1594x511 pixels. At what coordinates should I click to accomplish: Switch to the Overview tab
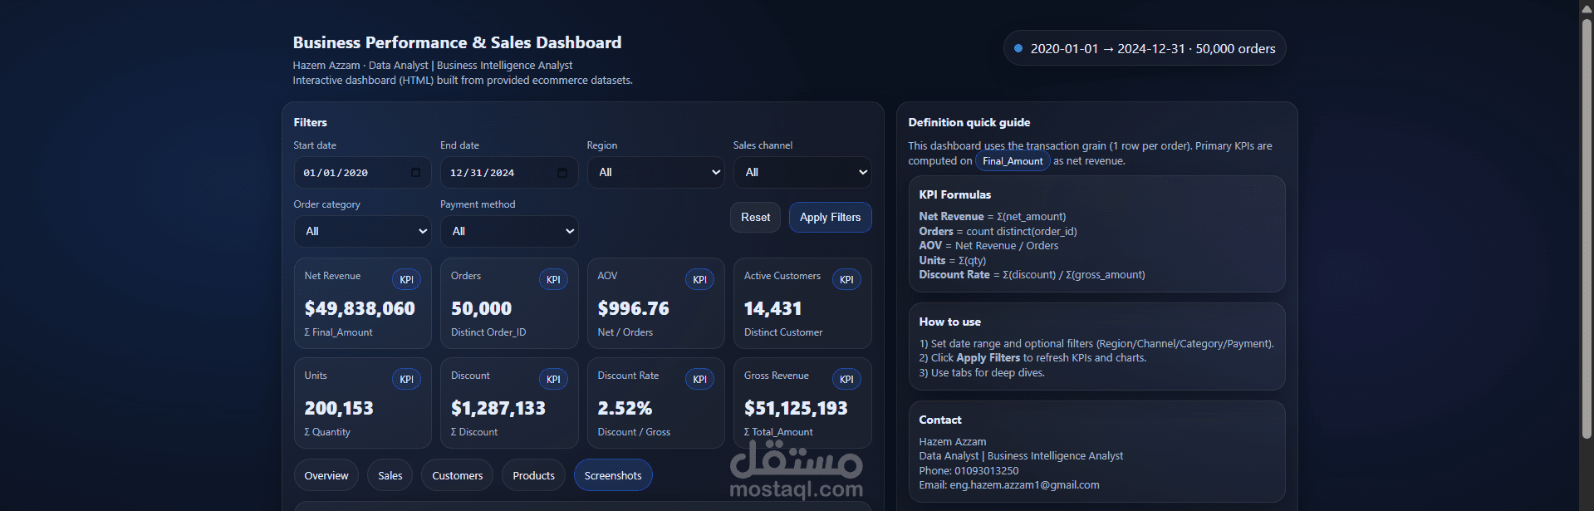click(326, 475)
